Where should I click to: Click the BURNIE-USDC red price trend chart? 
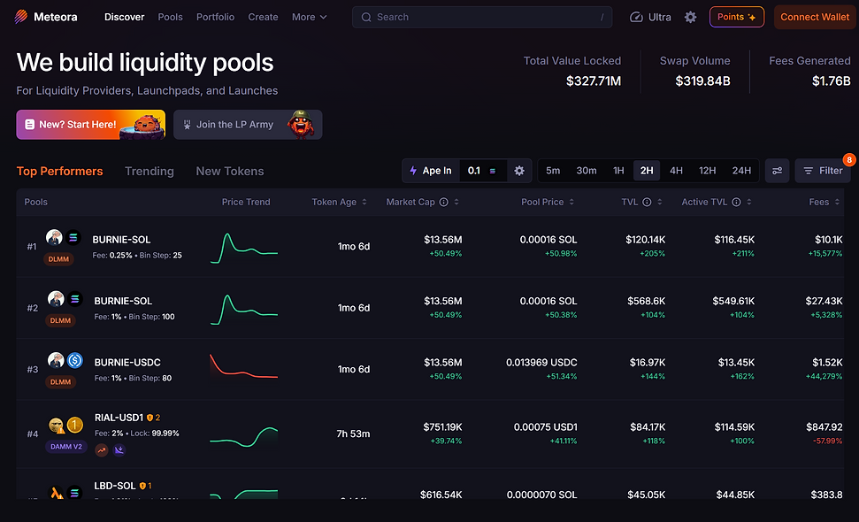(x=244, y=366)
